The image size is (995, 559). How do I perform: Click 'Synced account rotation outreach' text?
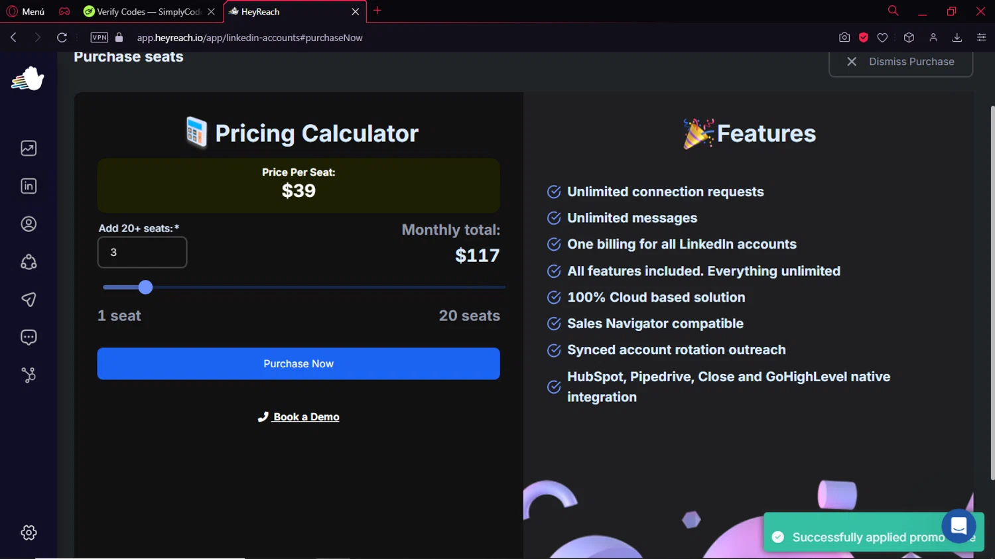pos(677,350)
